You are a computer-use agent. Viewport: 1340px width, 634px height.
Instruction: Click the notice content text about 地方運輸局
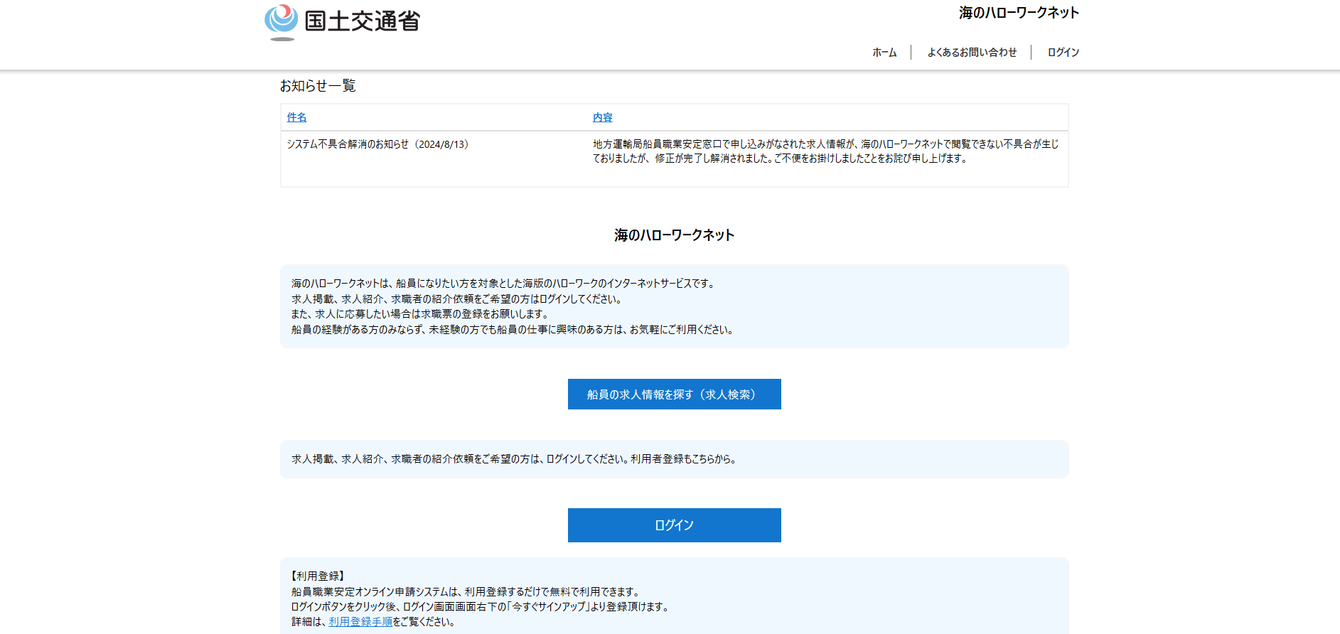(825, 151)
